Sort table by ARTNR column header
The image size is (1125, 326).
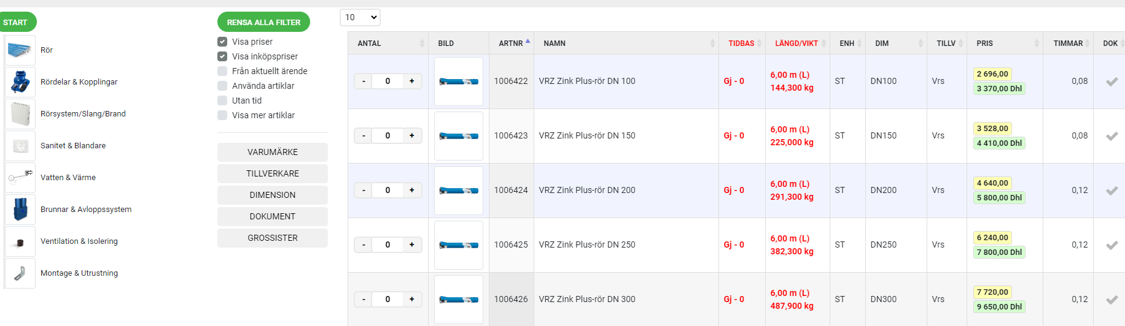click(511, 44)
